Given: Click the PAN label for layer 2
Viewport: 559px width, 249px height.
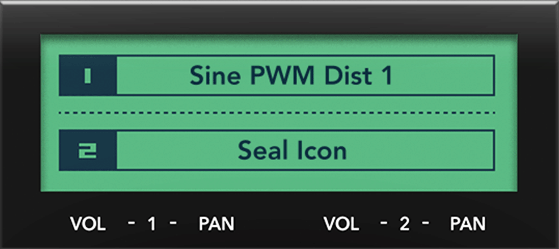Looking at the screenshot, I should click(468, 223).
